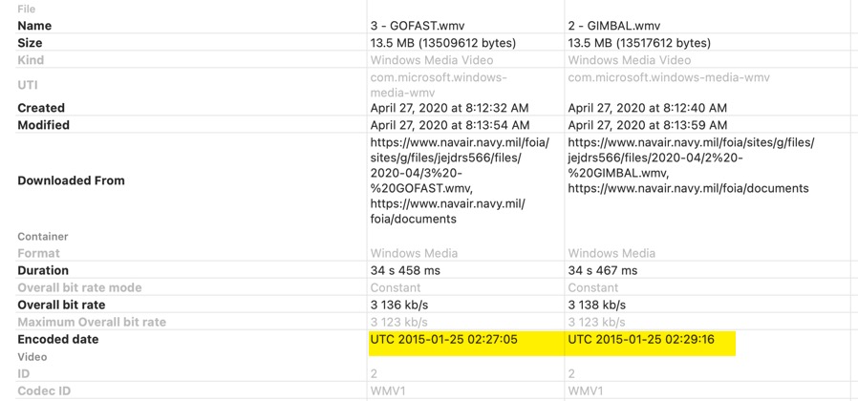Click the 8:13:59 AM modified timestamp
The width and height of the screenshot is (858, 401).
pyautogui.click(x=647, y=125)
